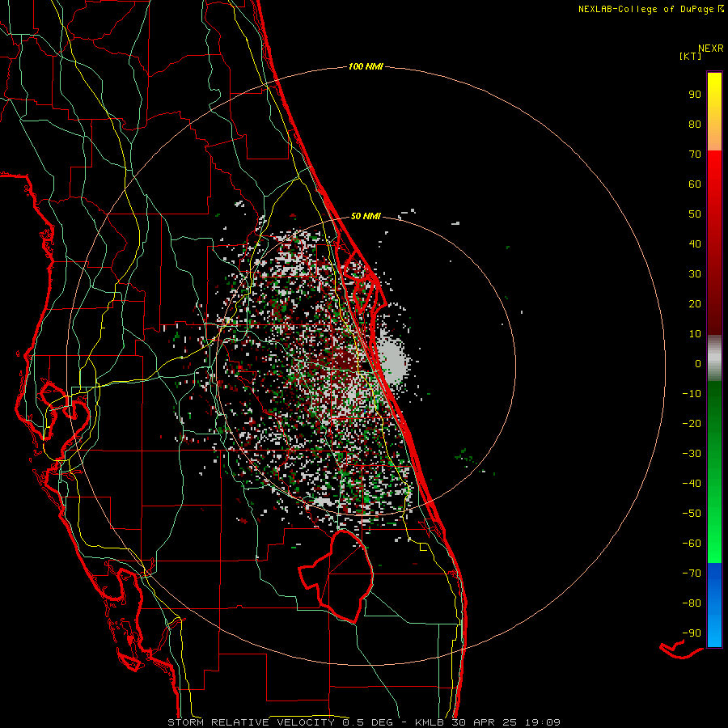Click the 50 value on the velocity scale
The width and height of the screenshot is (728, 728).
click(x=695, y=214)
